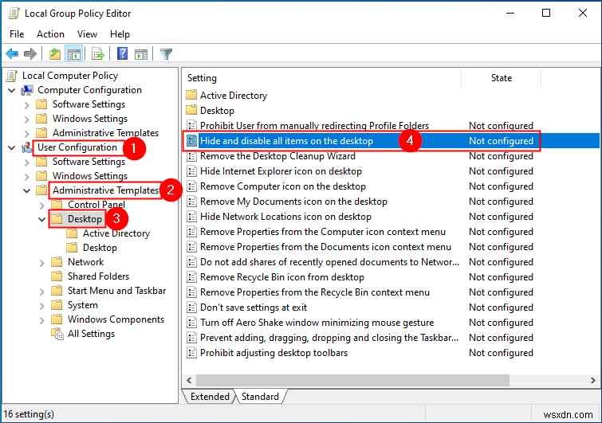
Task: Click the Shared Folders folder icon
Action: [57, 276]
